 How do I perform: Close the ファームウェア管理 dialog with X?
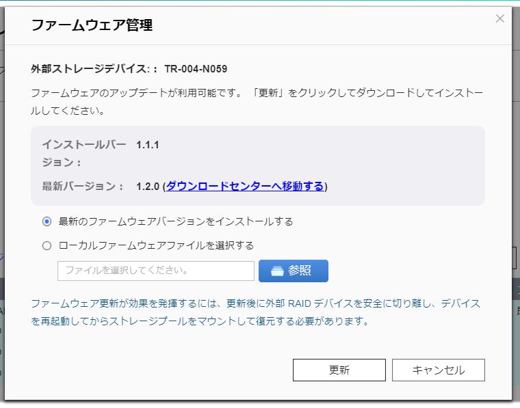click(499, 18)
